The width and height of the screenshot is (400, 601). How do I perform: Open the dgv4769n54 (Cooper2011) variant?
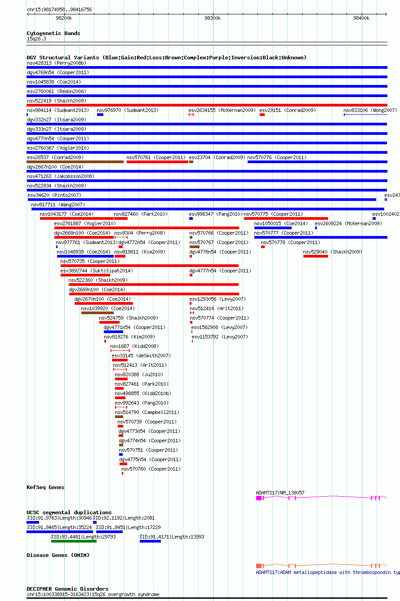click(58, 72)
